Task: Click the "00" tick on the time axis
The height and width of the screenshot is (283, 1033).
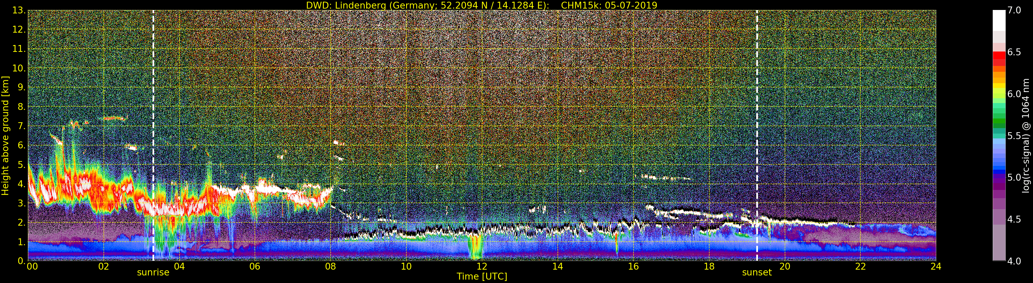Action: (x=32, y=266)
